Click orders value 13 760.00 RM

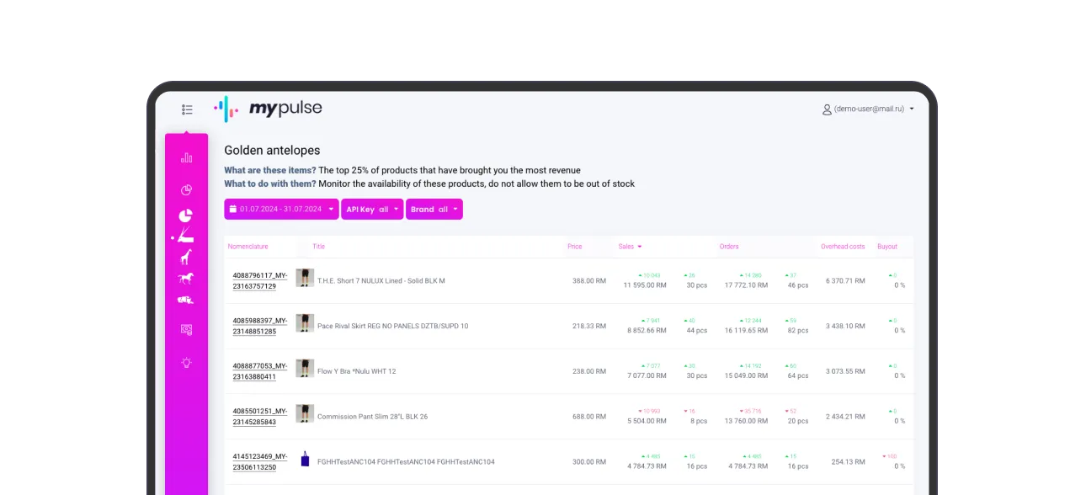(746, 421)
